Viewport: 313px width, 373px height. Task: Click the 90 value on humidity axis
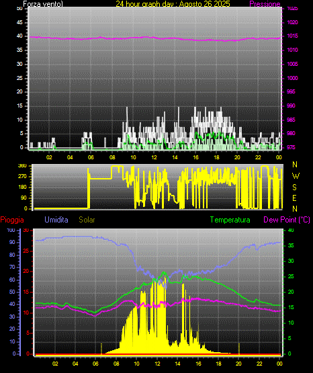[12, 242]
